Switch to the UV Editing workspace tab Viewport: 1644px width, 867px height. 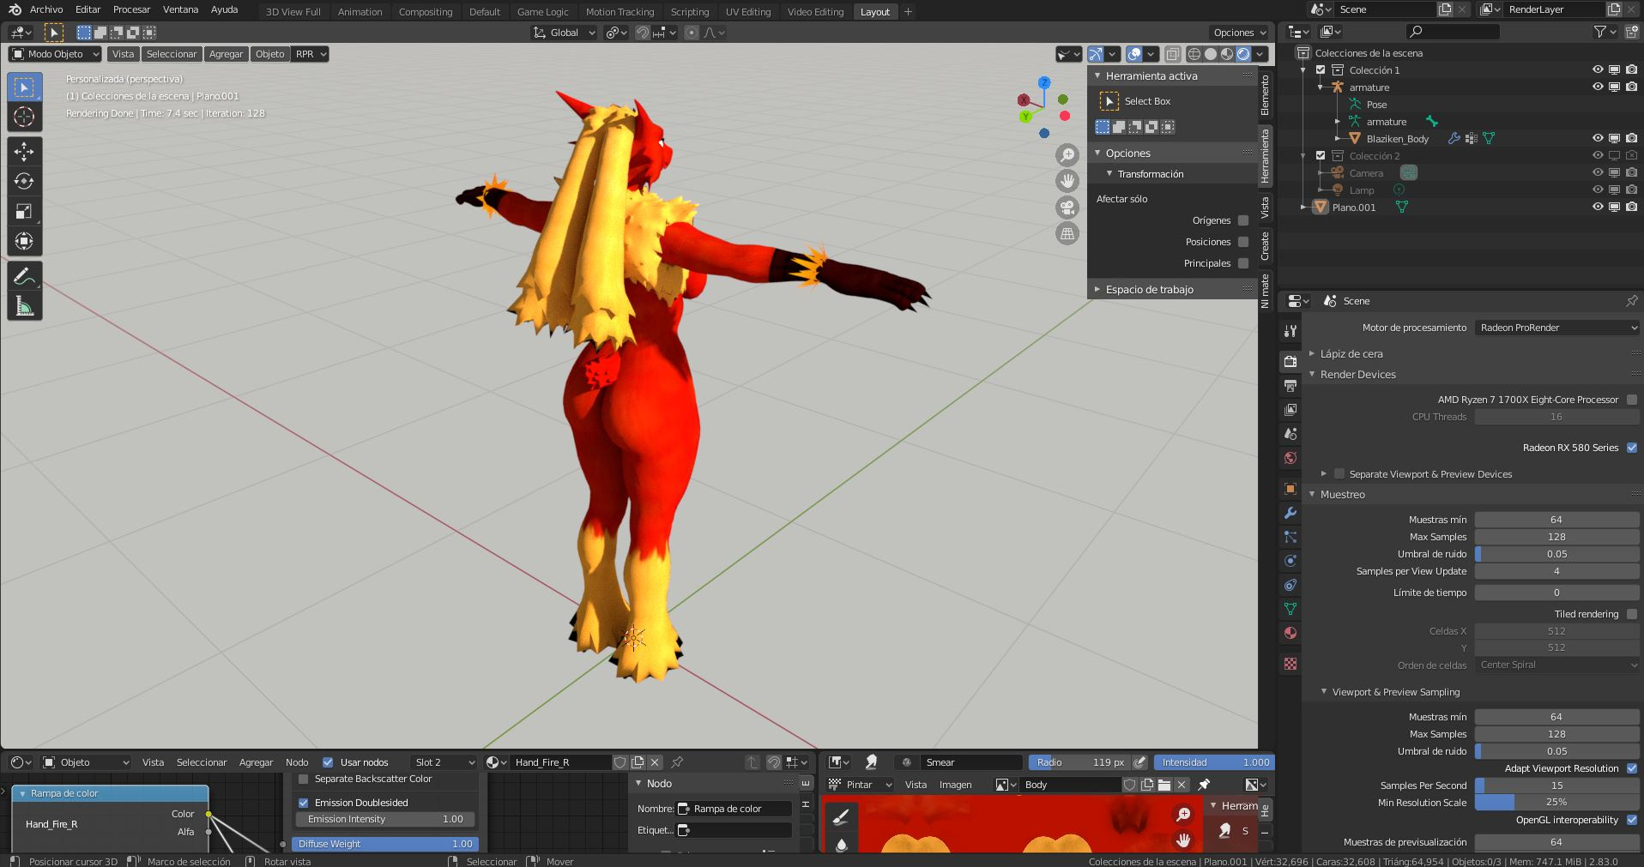748,12
